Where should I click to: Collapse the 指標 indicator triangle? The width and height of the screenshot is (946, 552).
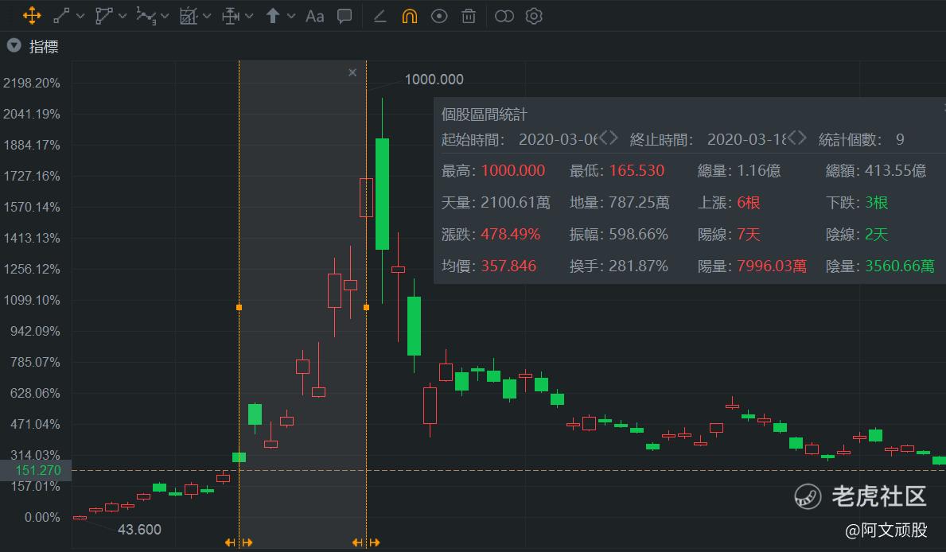14,46
